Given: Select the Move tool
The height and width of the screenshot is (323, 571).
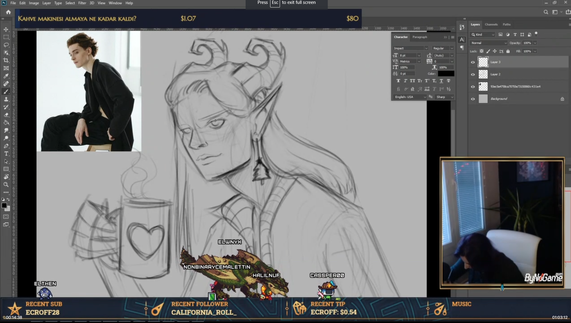Looking at the screenshot, I should [x=6, y=29].
